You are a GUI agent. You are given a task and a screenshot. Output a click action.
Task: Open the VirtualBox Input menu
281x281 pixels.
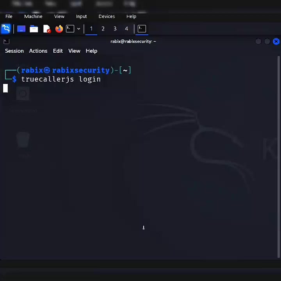pyautogui.click(x=81, y=16)
